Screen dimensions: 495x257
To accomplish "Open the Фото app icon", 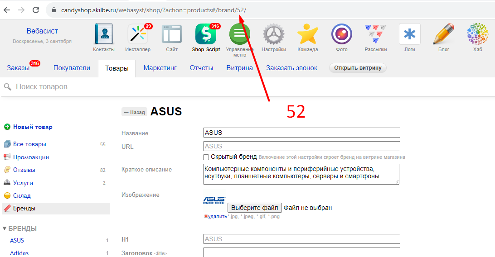I will click(342, 35).
